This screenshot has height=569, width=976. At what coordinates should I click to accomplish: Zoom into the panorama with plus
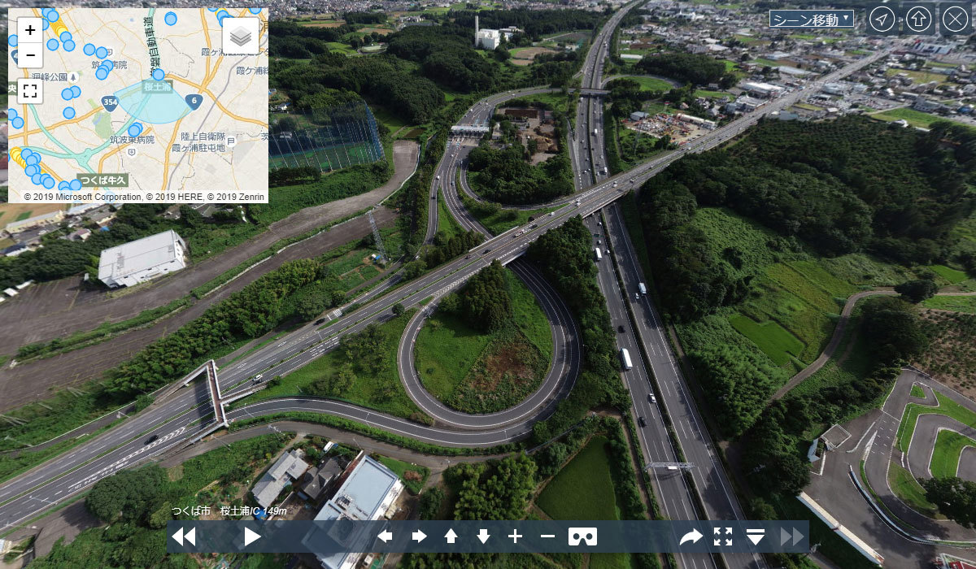pos(516,536)
